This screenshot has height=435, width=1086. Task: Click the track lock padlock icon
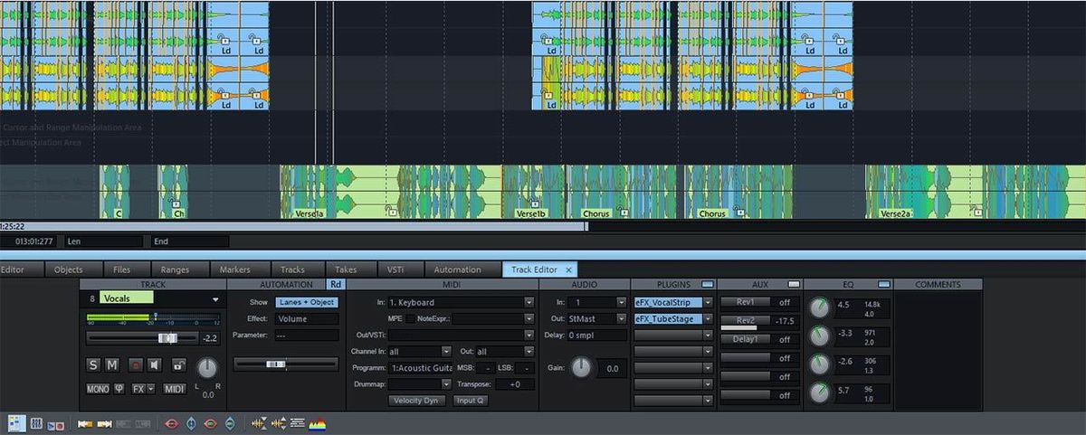point(179,365)
